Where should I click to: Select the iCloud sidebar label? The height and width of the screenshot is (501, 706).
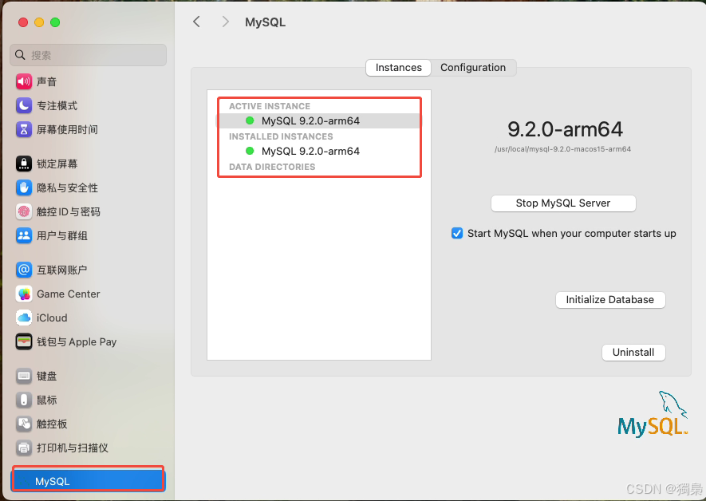coord(52,318)
